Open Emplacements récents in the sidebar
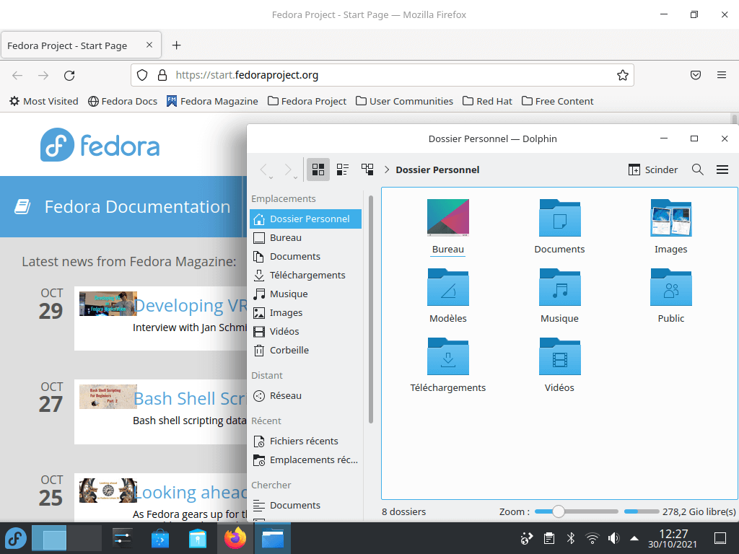 click(305, 460)
